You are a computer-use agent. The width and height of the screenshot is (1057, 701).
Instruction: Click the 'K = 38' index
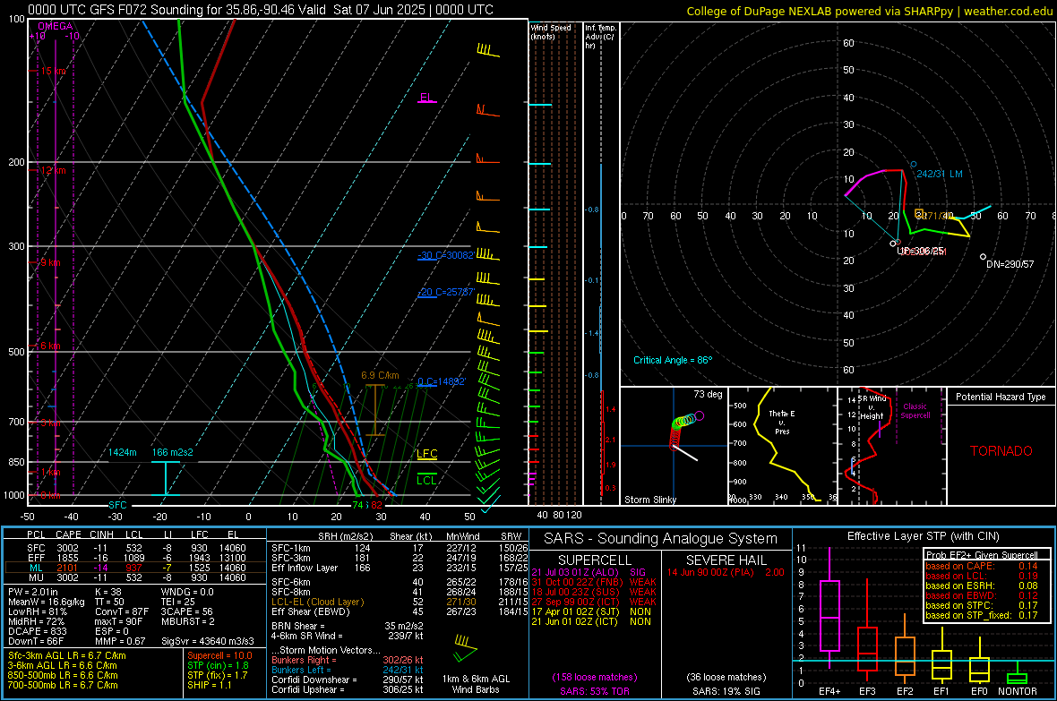108,592
